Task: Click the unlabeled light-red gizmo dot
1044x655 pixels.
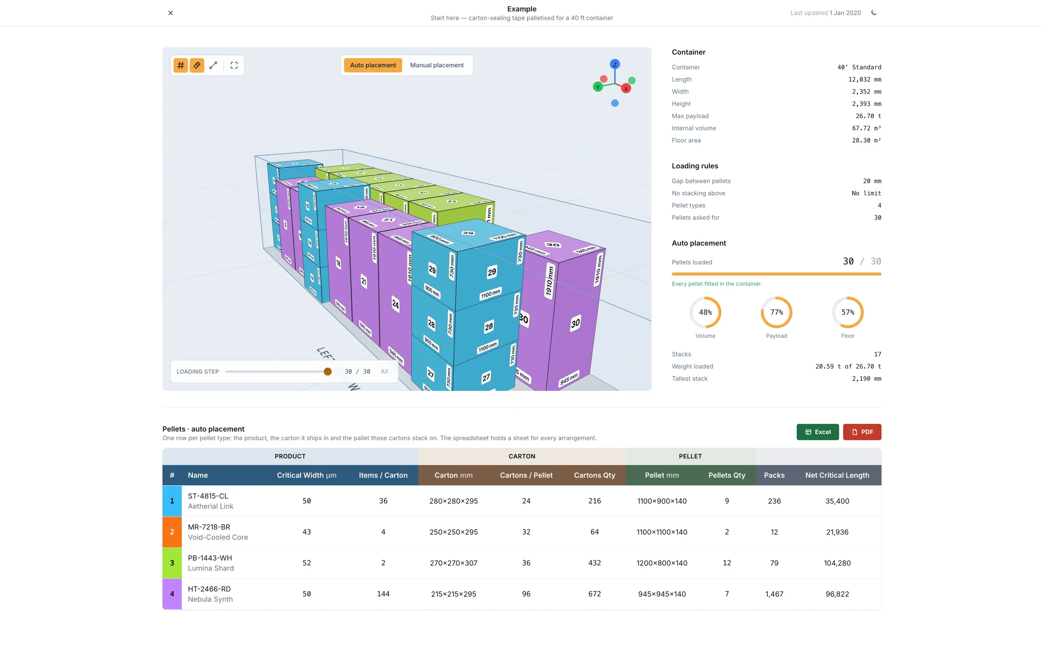Action: click(x=604, y=79)
